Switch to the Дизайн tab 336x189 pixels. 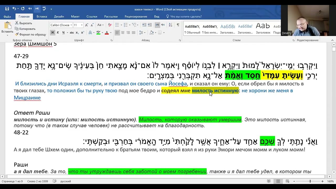pyautogui.click(x=59, y=17)
